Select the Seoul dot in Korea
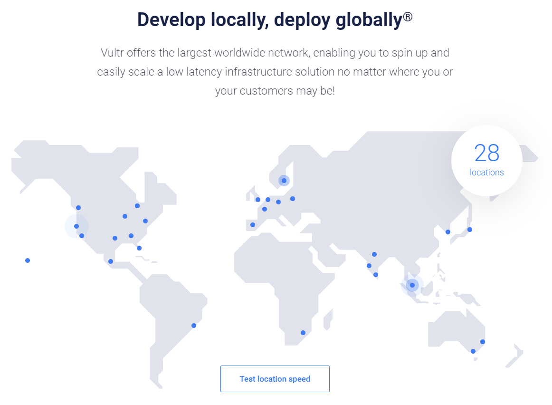552x405 pixels. [x=448, y=232]
